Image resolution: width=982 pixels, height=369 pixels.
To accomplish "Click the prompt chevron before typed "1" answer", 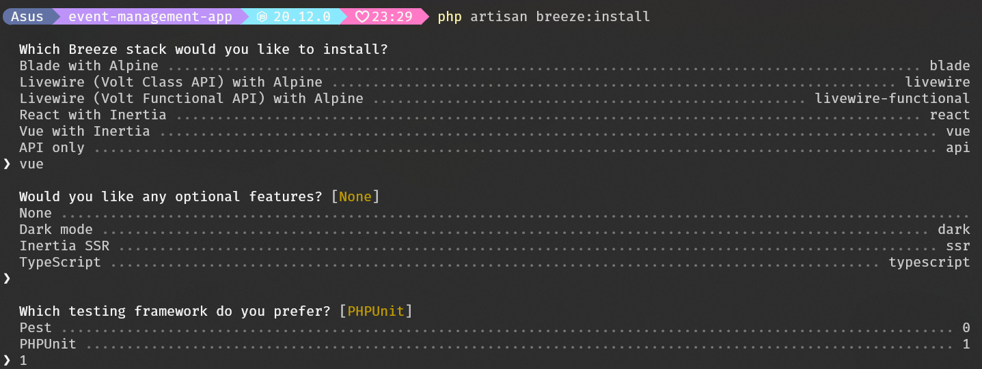I will coord(7,360).
